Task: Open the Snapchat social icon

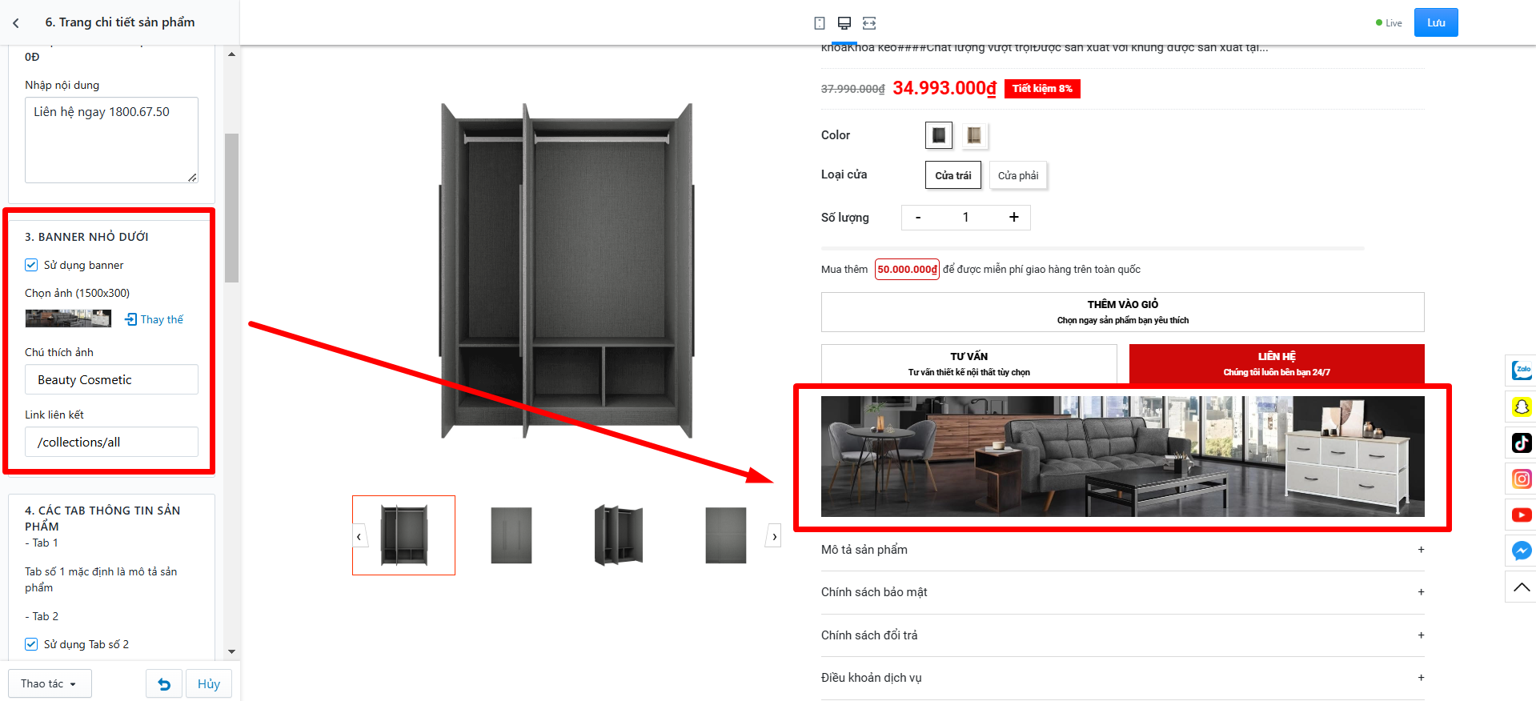Action: [1521, 407]
